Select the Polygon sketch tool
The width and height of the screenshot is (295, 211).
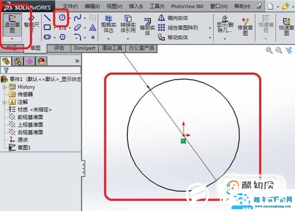[x=62, y=37]
